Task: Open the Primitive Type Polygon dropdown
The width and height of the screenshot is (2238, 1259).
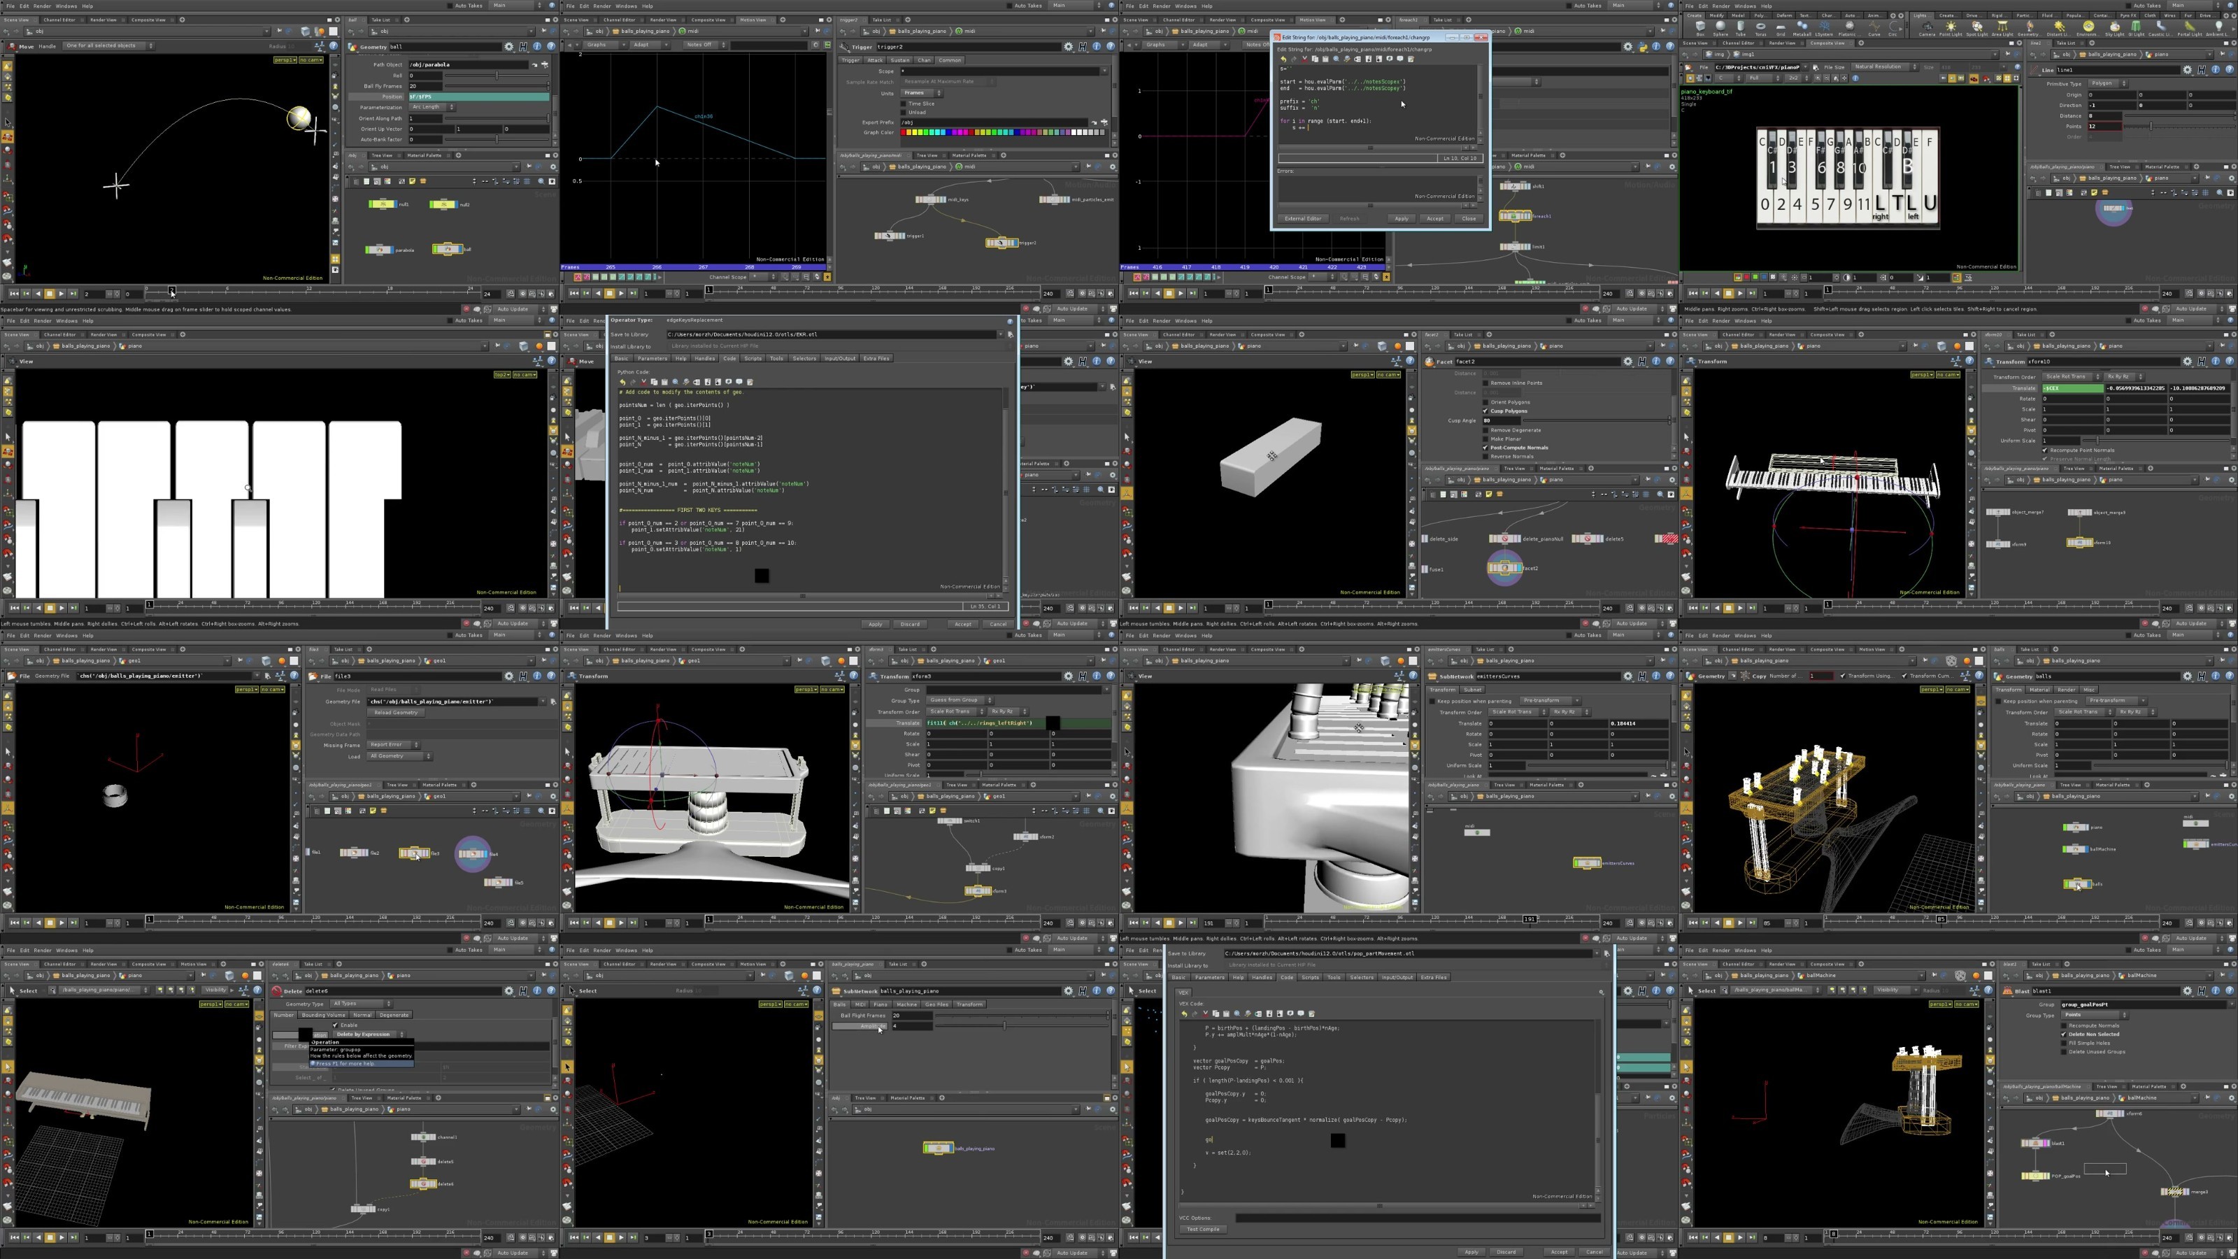Action: [x=2108, y=83]
